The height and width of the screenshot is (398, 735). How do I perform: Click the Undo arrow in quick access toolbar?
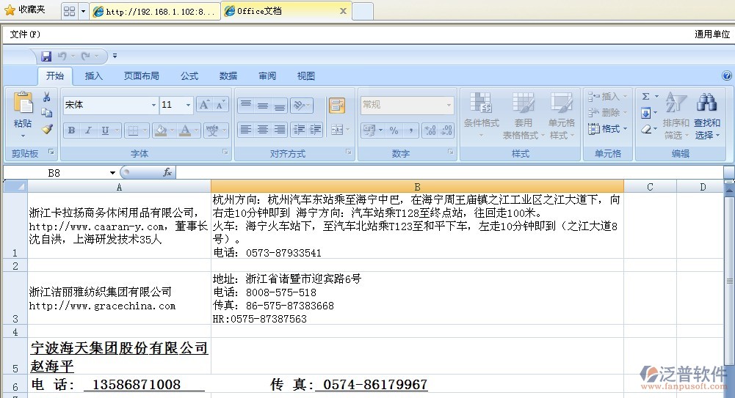pos(62,56)
